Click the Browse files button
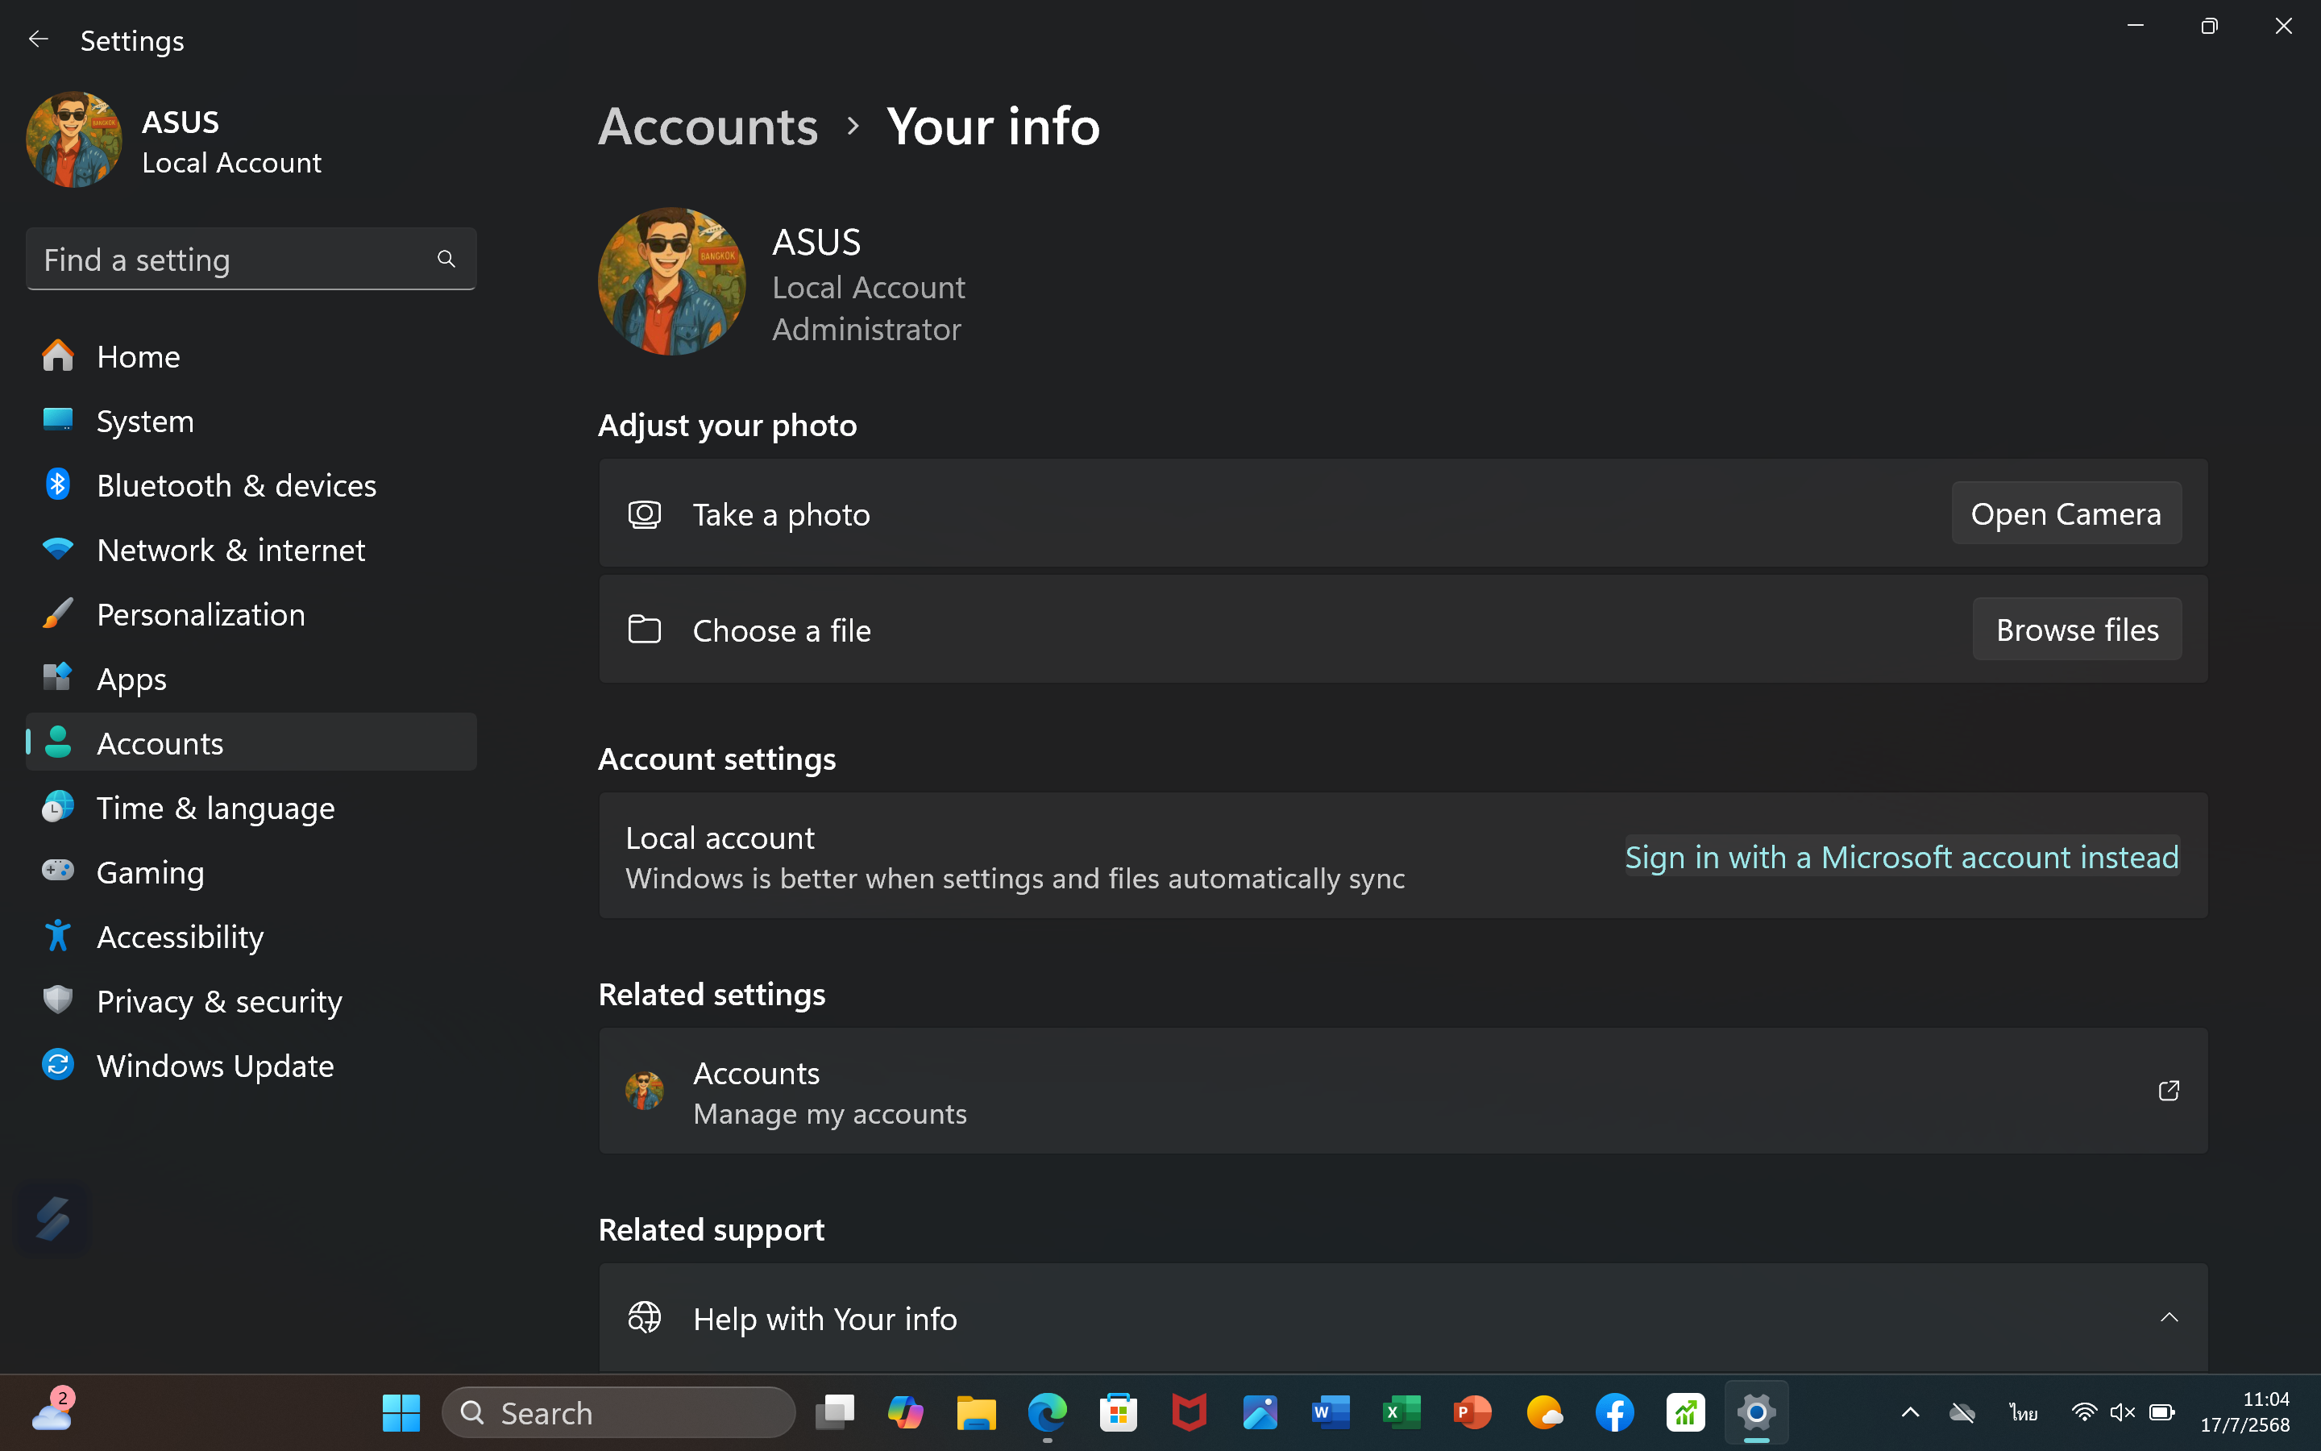Viewport: 2321px width, 1451px height. coord(2077,630)
